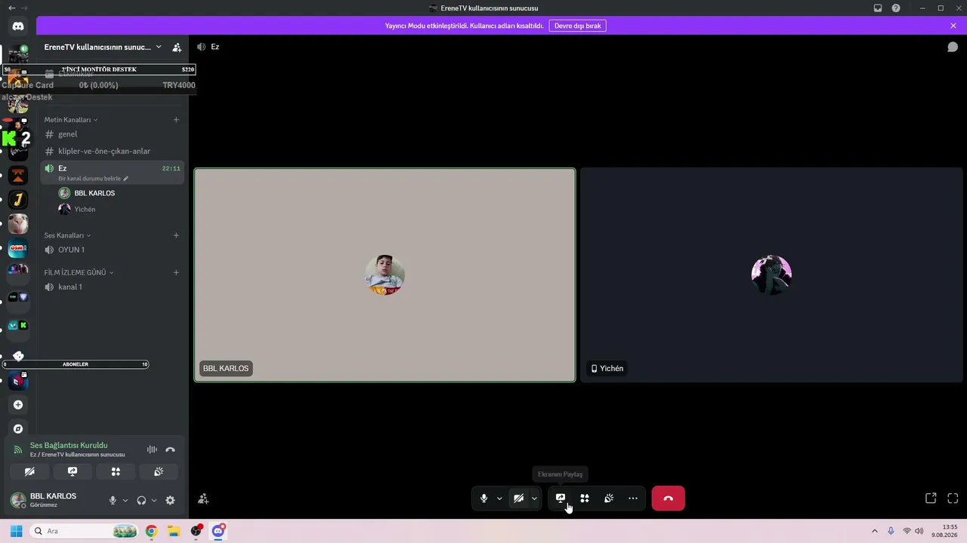Select BBL KARLOS under the Ez channel
This screenshot has height=543, width=967.
coord(119,193)
